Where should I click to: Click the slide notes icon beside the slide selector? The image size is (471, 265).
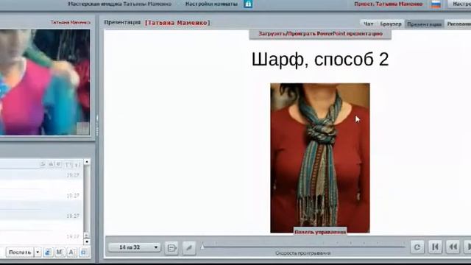click(171, 248)
